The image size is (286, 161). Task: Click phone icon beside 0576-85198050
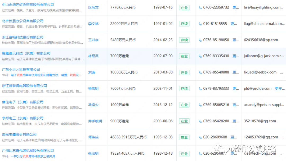pos(200,40)
